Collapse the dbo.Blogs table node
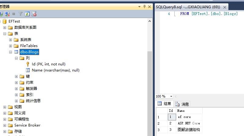The height and width of the screenshot is (136, 244). (10, 52)
